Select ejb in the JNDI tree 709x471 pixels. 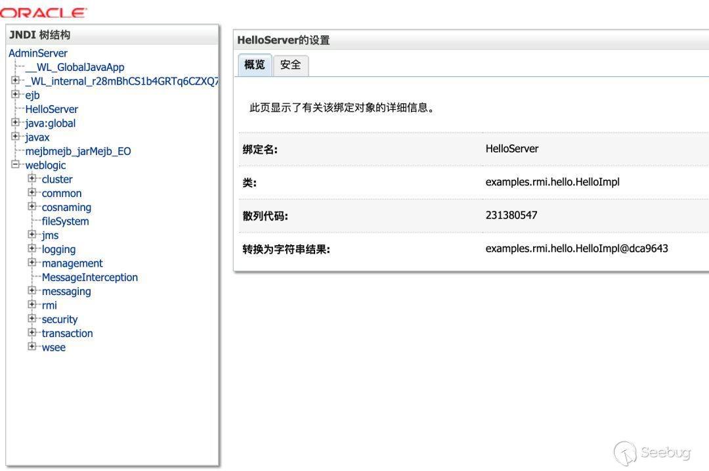point(33,95)
